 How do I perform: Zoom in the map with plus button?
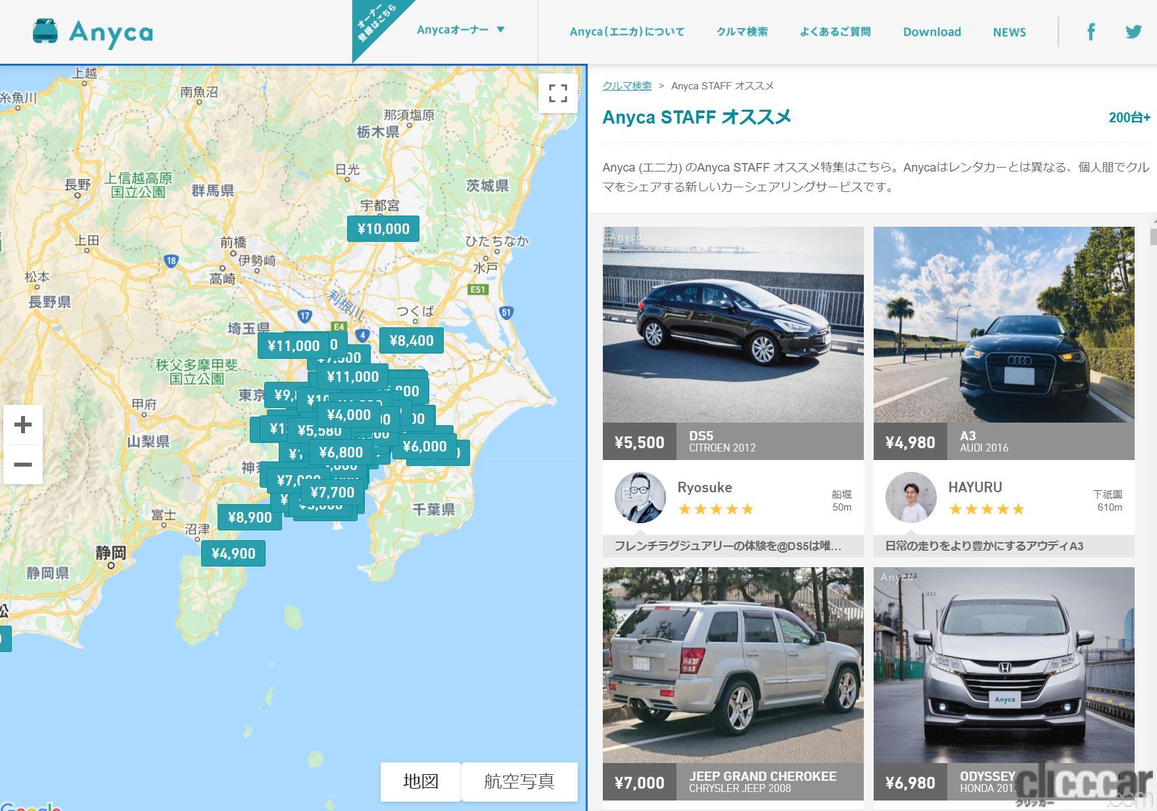point(23,425)
